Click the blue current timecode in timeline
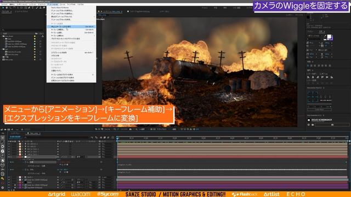The height and width of the screenshot is (197, 351). click(15, 137)
